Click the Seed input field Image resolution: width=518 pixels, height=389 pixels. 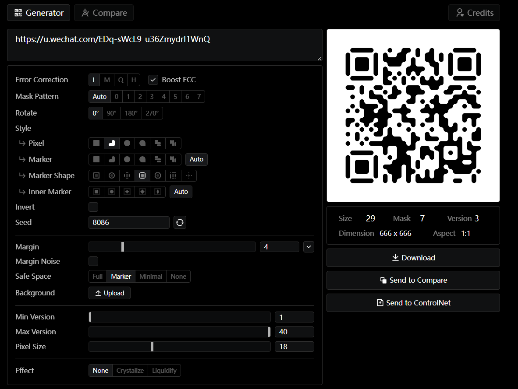(129, 222)
